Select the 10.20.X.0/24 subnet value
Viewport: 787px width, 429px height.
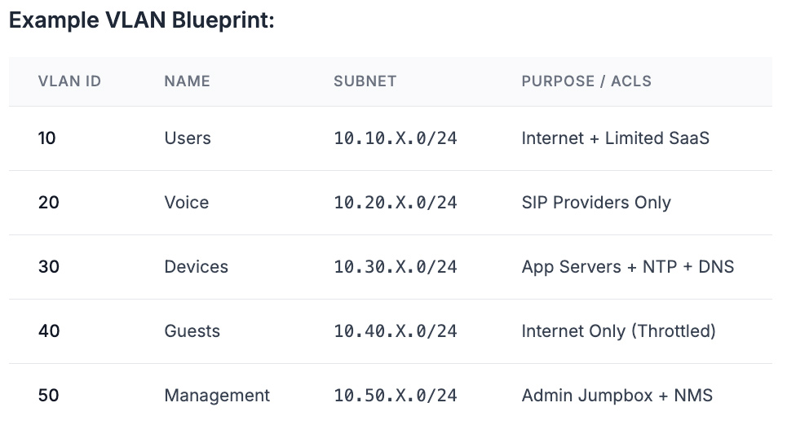point(396,203)
